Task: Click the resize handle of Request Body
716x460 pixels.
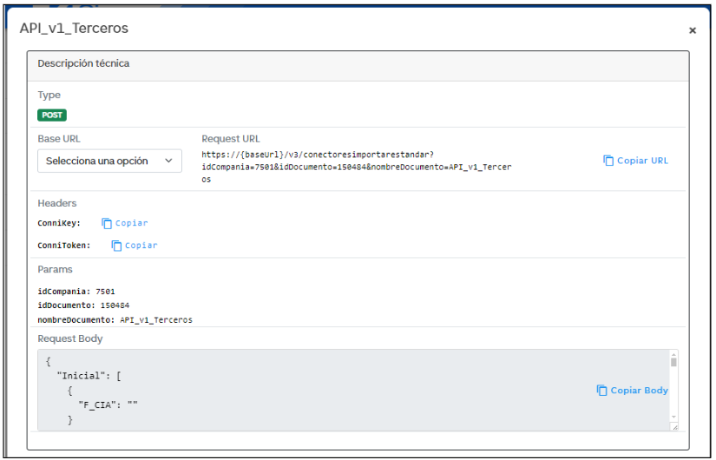Action: pyautogui.click(x=674, y=427)
